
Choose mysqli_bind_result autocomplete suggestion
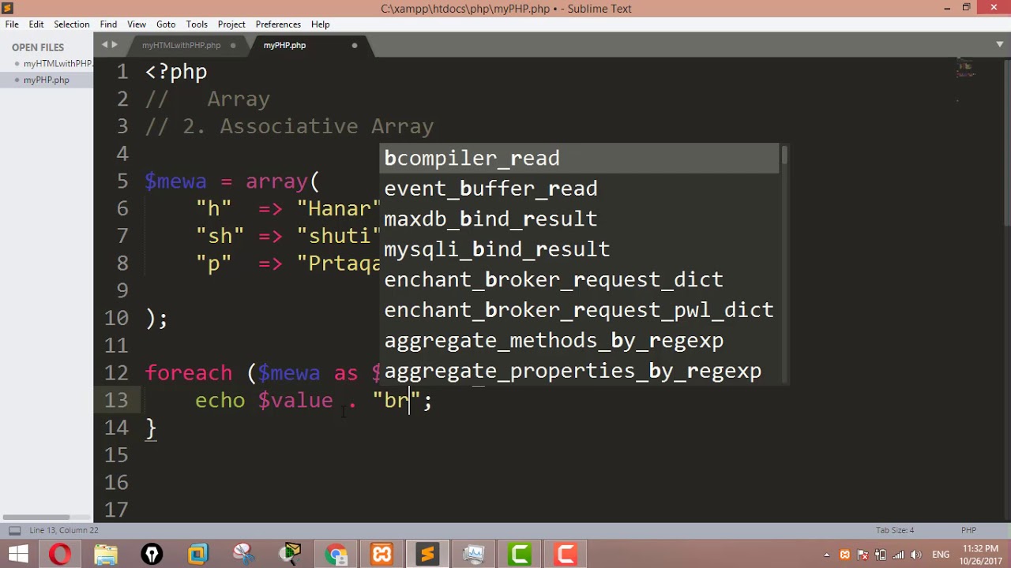click(581, 249)
